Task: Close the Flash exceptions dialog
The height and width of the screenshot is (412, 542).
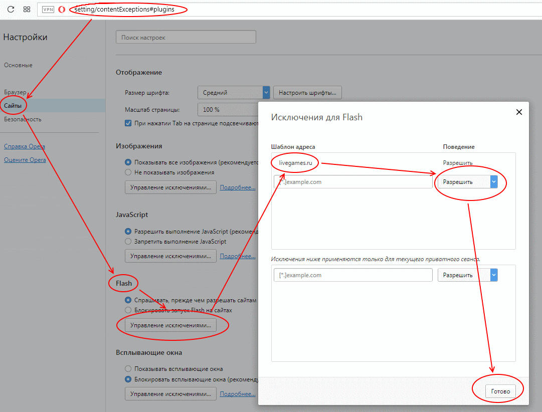Action: [x=519, y=112]
